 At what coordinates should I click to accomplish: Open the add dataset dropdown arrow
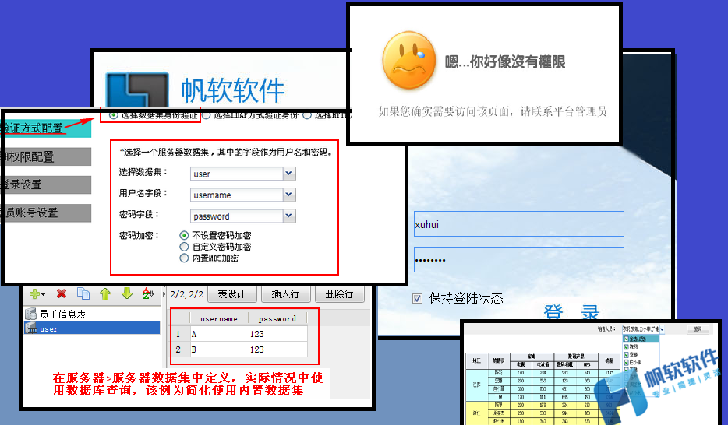pyautogui.click(x=43, y=294)
